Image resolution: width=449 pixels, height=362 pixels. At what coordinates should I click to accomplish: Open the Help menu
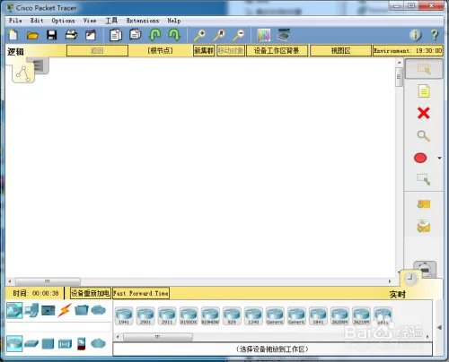(x=174, y=21)
